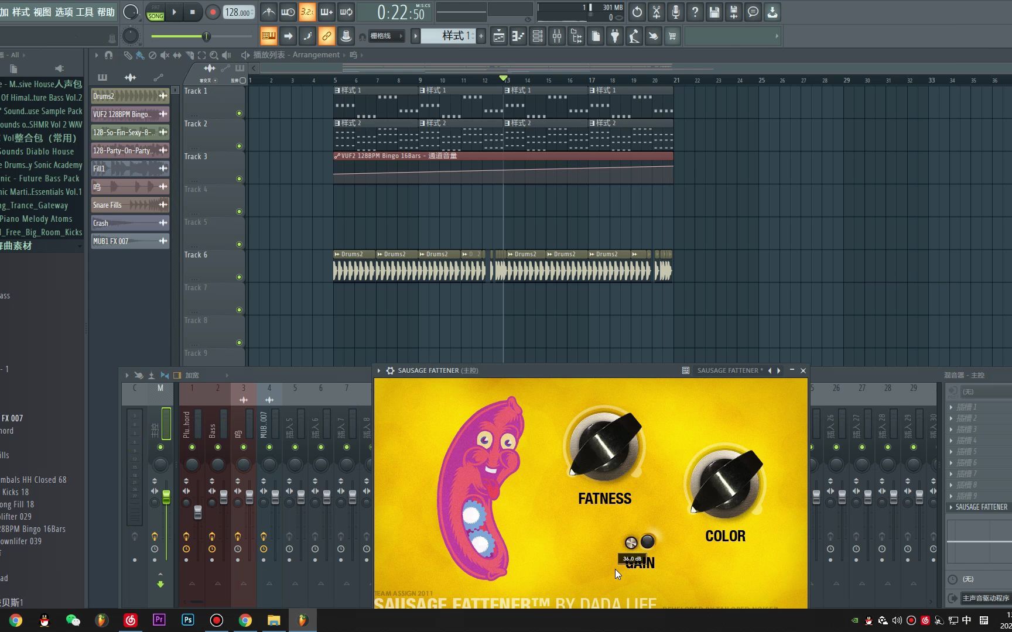Select Crash clip in picker panel

click(130, 223)
